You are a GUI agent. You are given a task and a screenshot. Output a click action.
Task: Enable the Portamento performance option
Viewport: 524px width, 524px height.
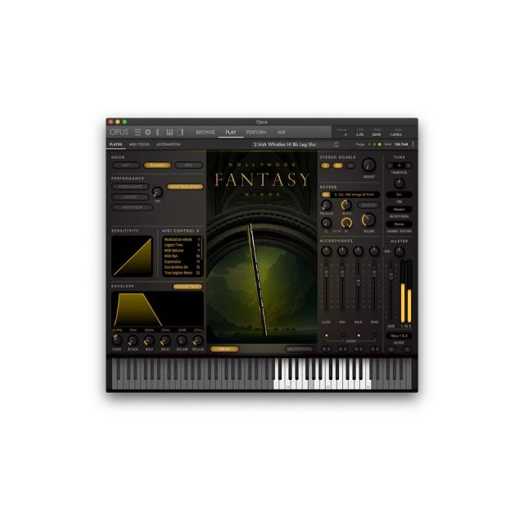(x=130, y=187)
